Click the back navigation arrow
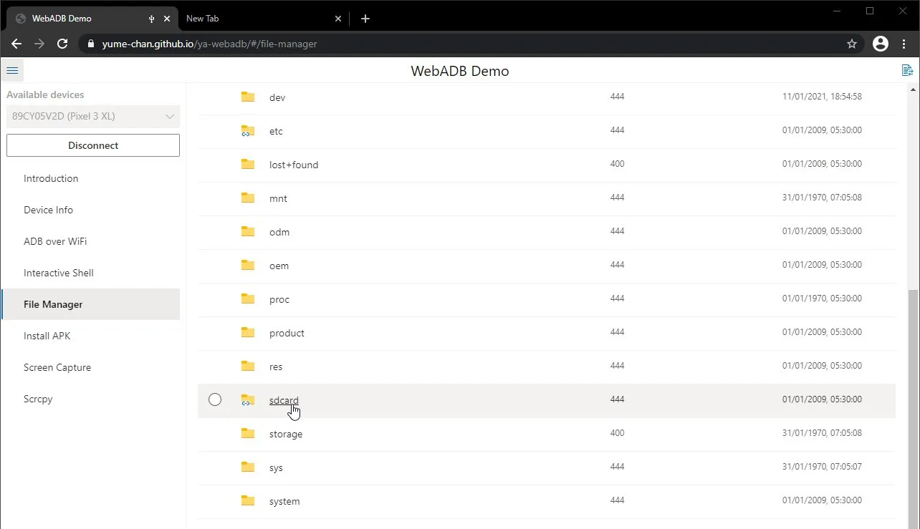This screenshot has height=529, width=920. click(x=16, y=44)
